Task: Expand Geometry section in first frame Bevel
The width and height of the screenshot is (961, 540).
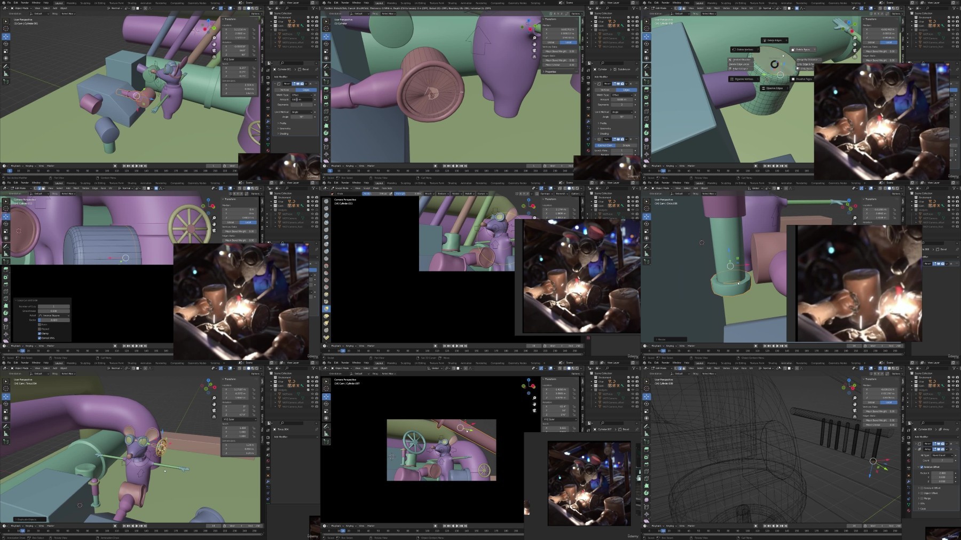Action: point(285,129)
